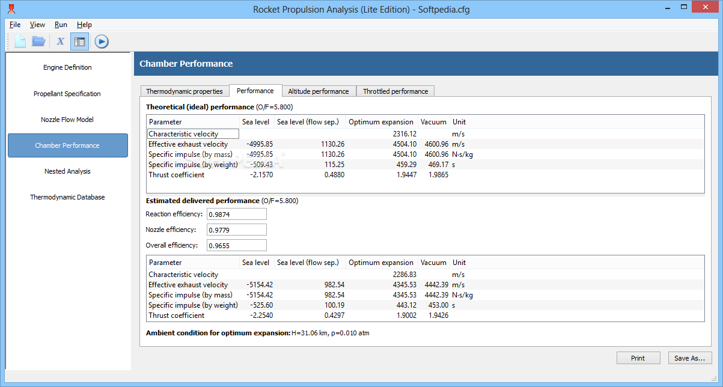Click theoretical vacuum specific impulse 469.17
Viewport: 723px width, 387px height.
[438, 165]
